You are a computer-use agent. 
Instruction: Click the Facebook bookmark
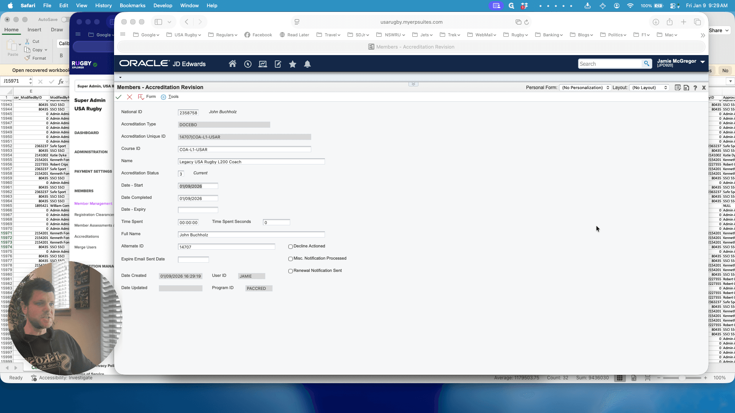point(258,35)
